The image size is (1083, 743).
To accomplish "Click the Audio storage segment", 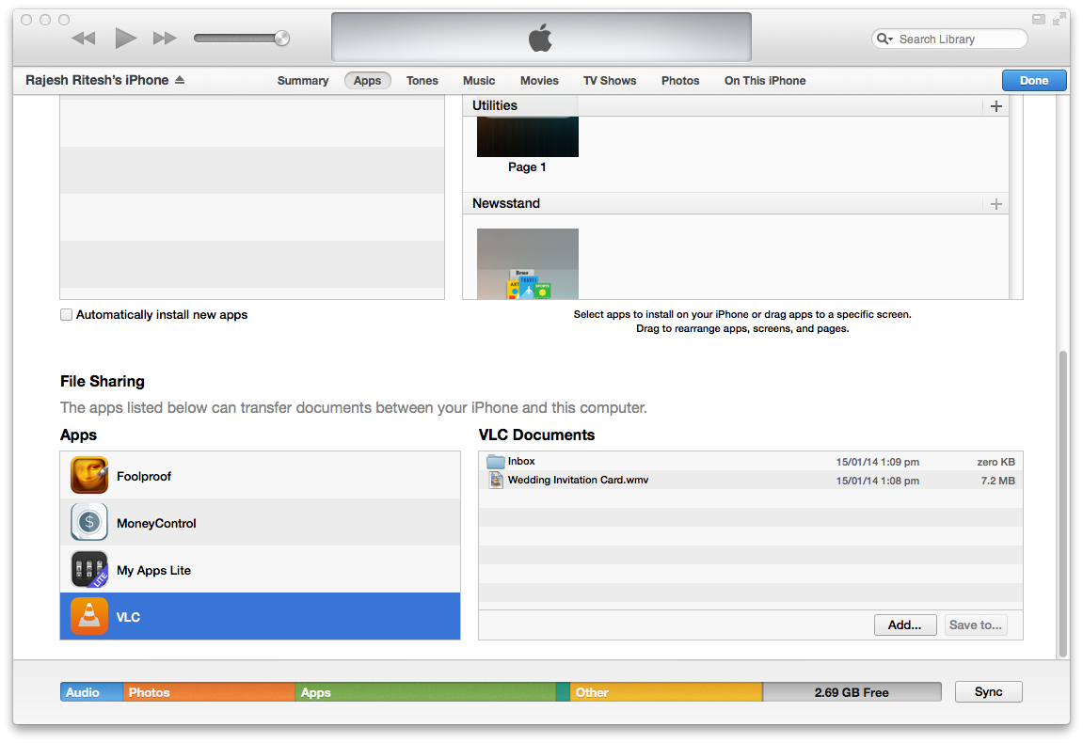I will tap(92, 692).
